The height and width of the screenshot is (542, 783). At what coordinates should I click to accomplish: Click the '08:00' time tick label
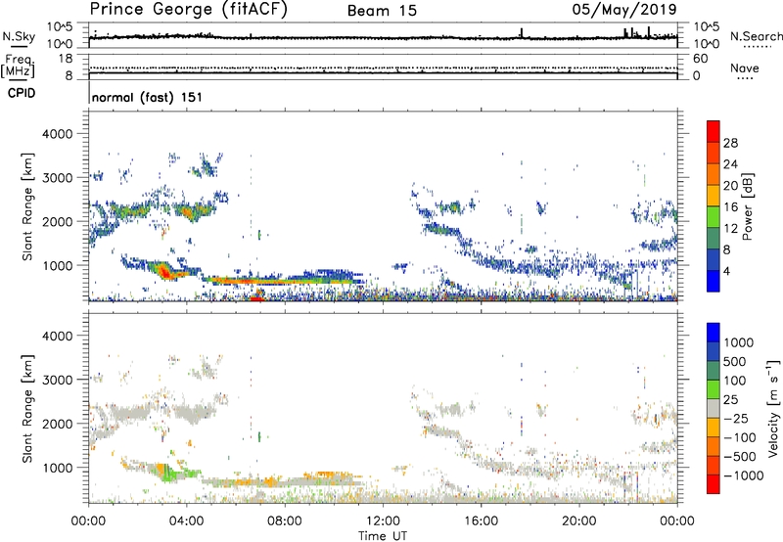[285, 521]
